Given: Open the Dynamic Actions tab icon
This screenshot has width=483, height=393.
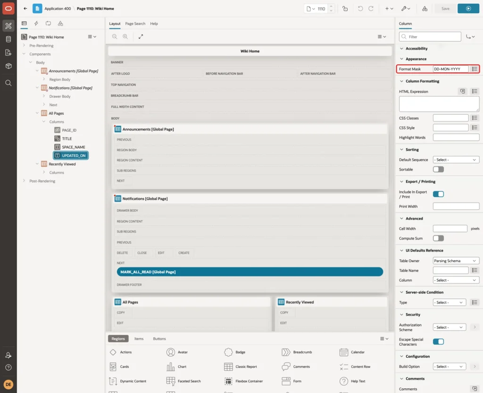Looking at the screenshot, I should point(36,24).
